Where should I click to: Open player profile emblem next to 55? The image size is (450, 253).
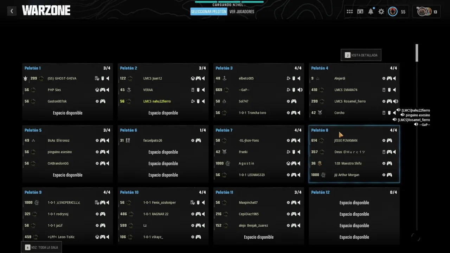click(393, 12)
